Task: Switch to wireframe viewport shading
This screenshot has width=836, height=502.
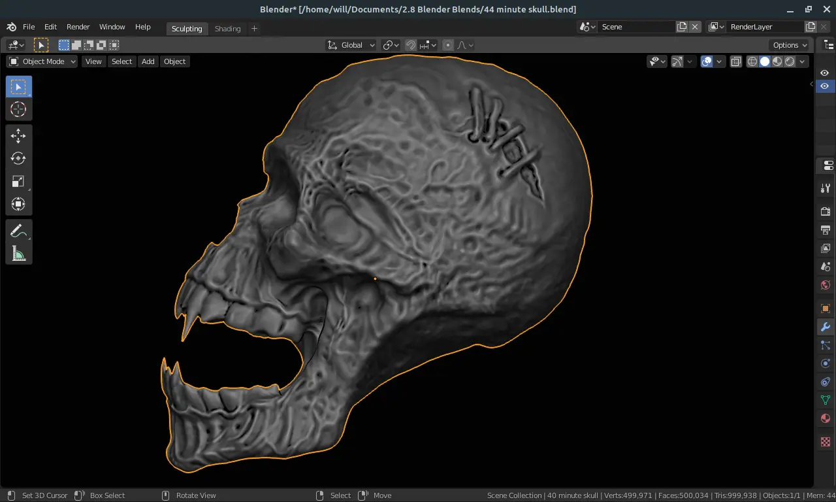Action: click(752, 61)
